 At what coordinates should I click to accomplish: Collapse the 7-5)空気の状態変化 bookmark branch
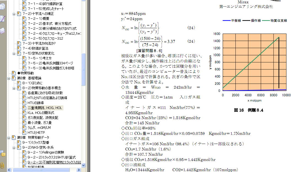coord(14,54)
